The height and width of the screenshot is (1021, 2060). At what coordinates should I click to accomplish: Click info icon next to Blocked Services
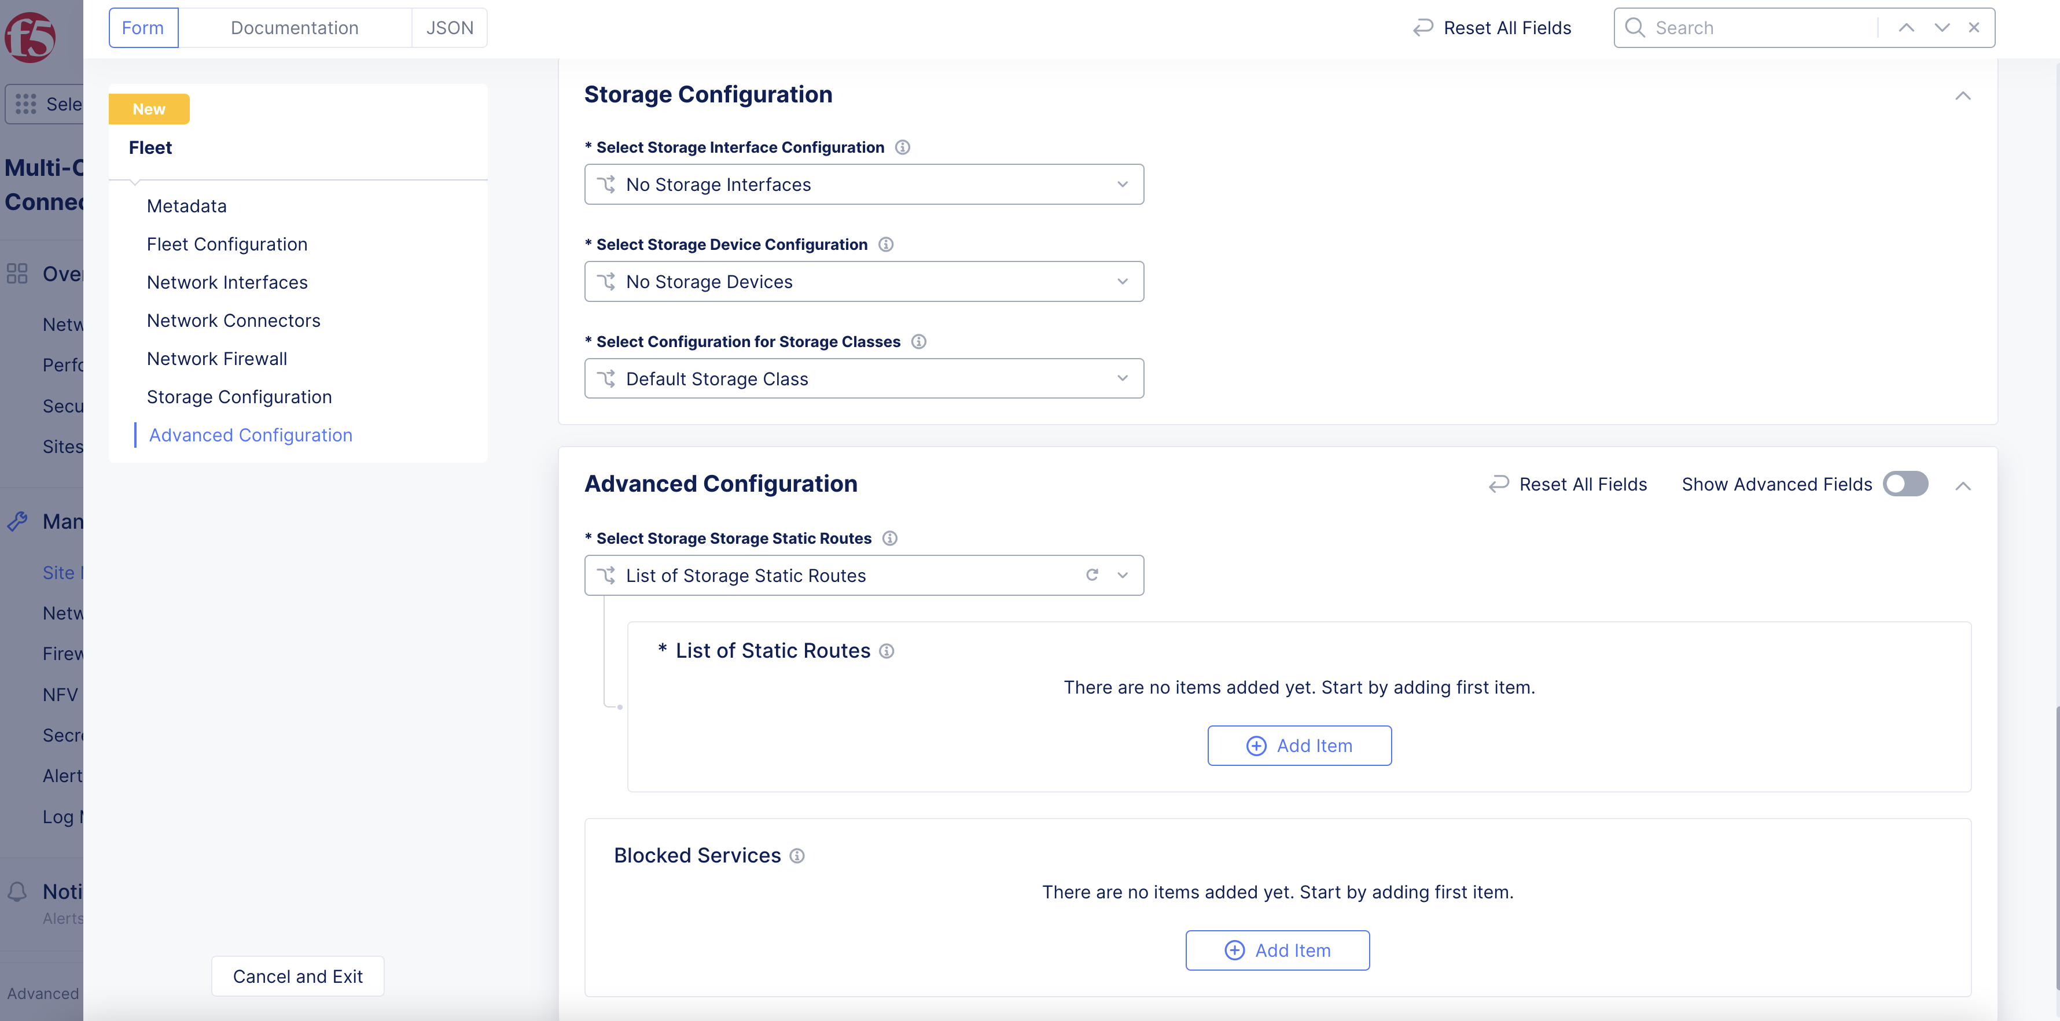pos(796,856)
